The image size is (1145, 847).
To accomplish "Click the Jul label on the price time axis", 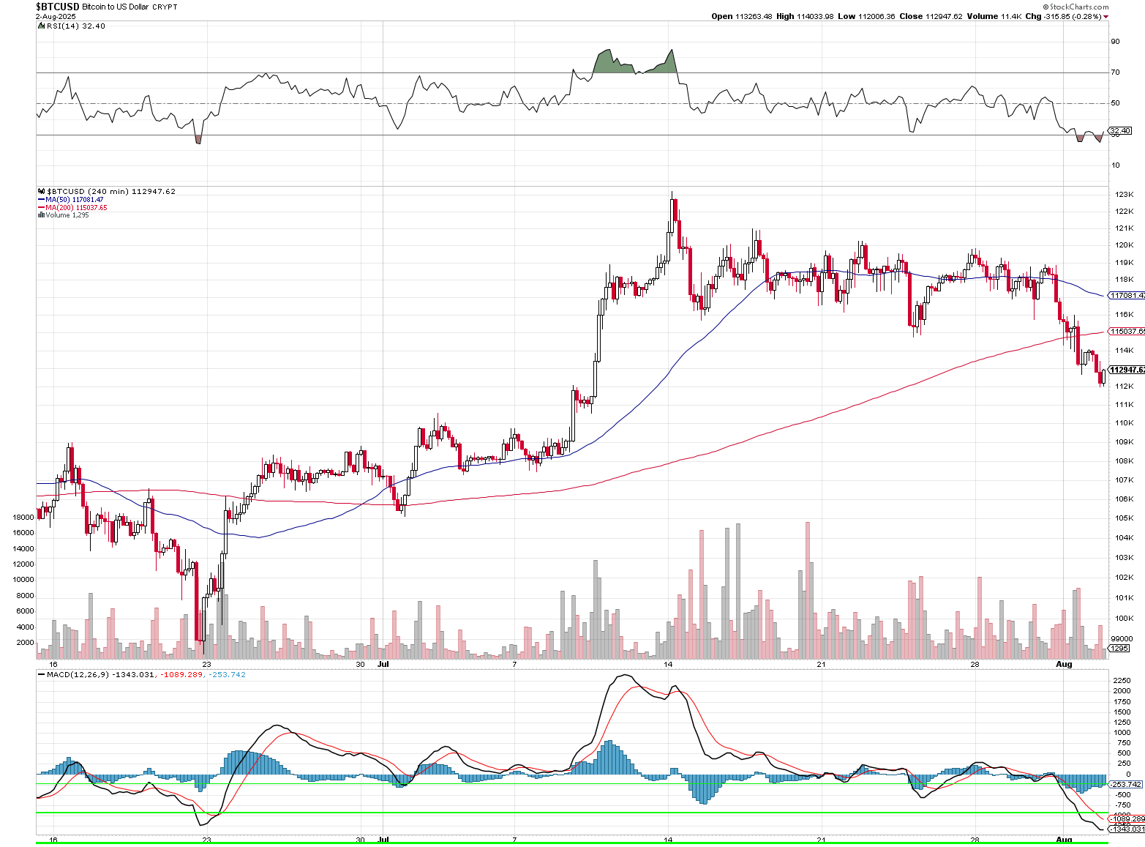I will point(383,665).
